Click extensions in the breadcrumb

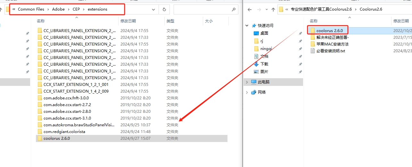[x=97, y=9]
